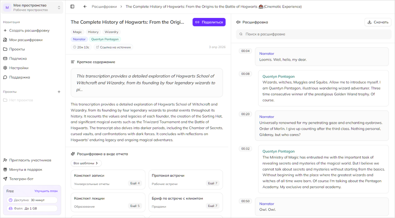Click the search field Поиск в расшифровке
Viewport: 395px width, 218px height.
[x=313, y=34]
